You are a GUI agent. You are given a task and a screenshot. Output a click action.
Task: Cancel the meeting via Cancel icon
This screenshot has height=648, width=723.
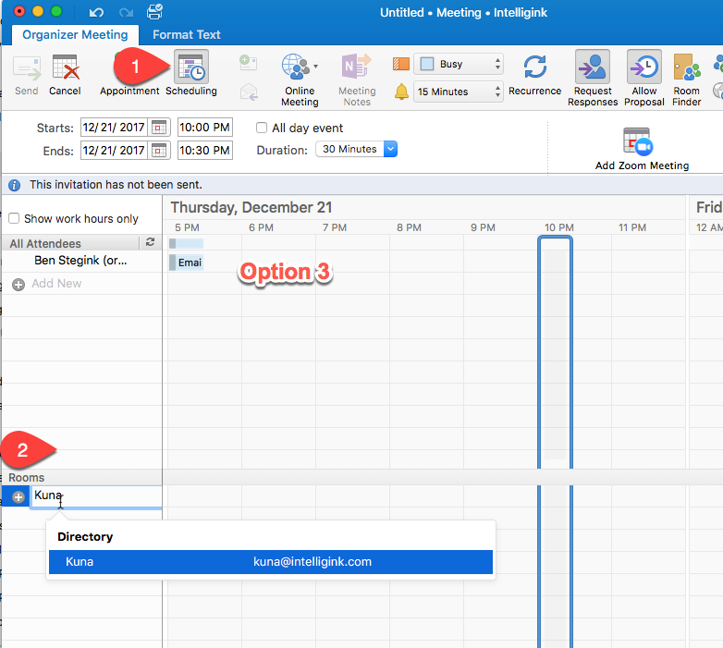65,68
